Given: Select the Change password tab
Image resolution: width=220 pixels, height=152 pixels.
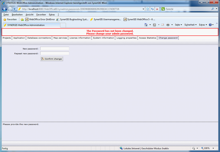Looking at the screenshot, I should pyautogui.click(x=168, y=38).
